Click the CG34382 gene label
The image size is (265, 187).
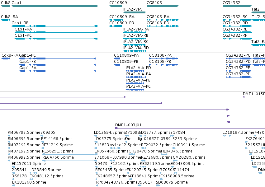pyautogui.click(x=231, y=3)
